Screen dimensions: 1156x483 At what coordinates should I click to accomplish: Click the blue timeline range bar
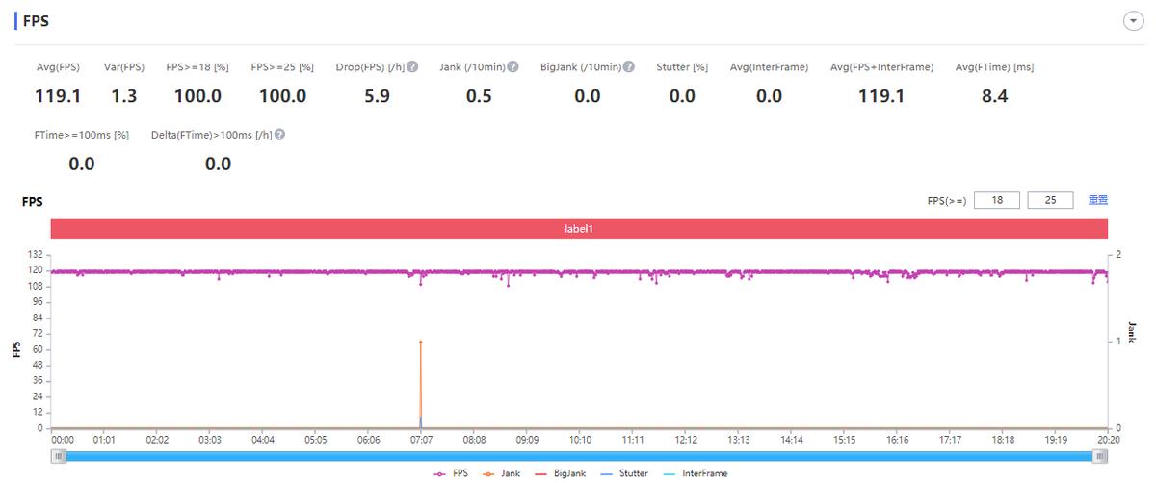coord(581,456)
